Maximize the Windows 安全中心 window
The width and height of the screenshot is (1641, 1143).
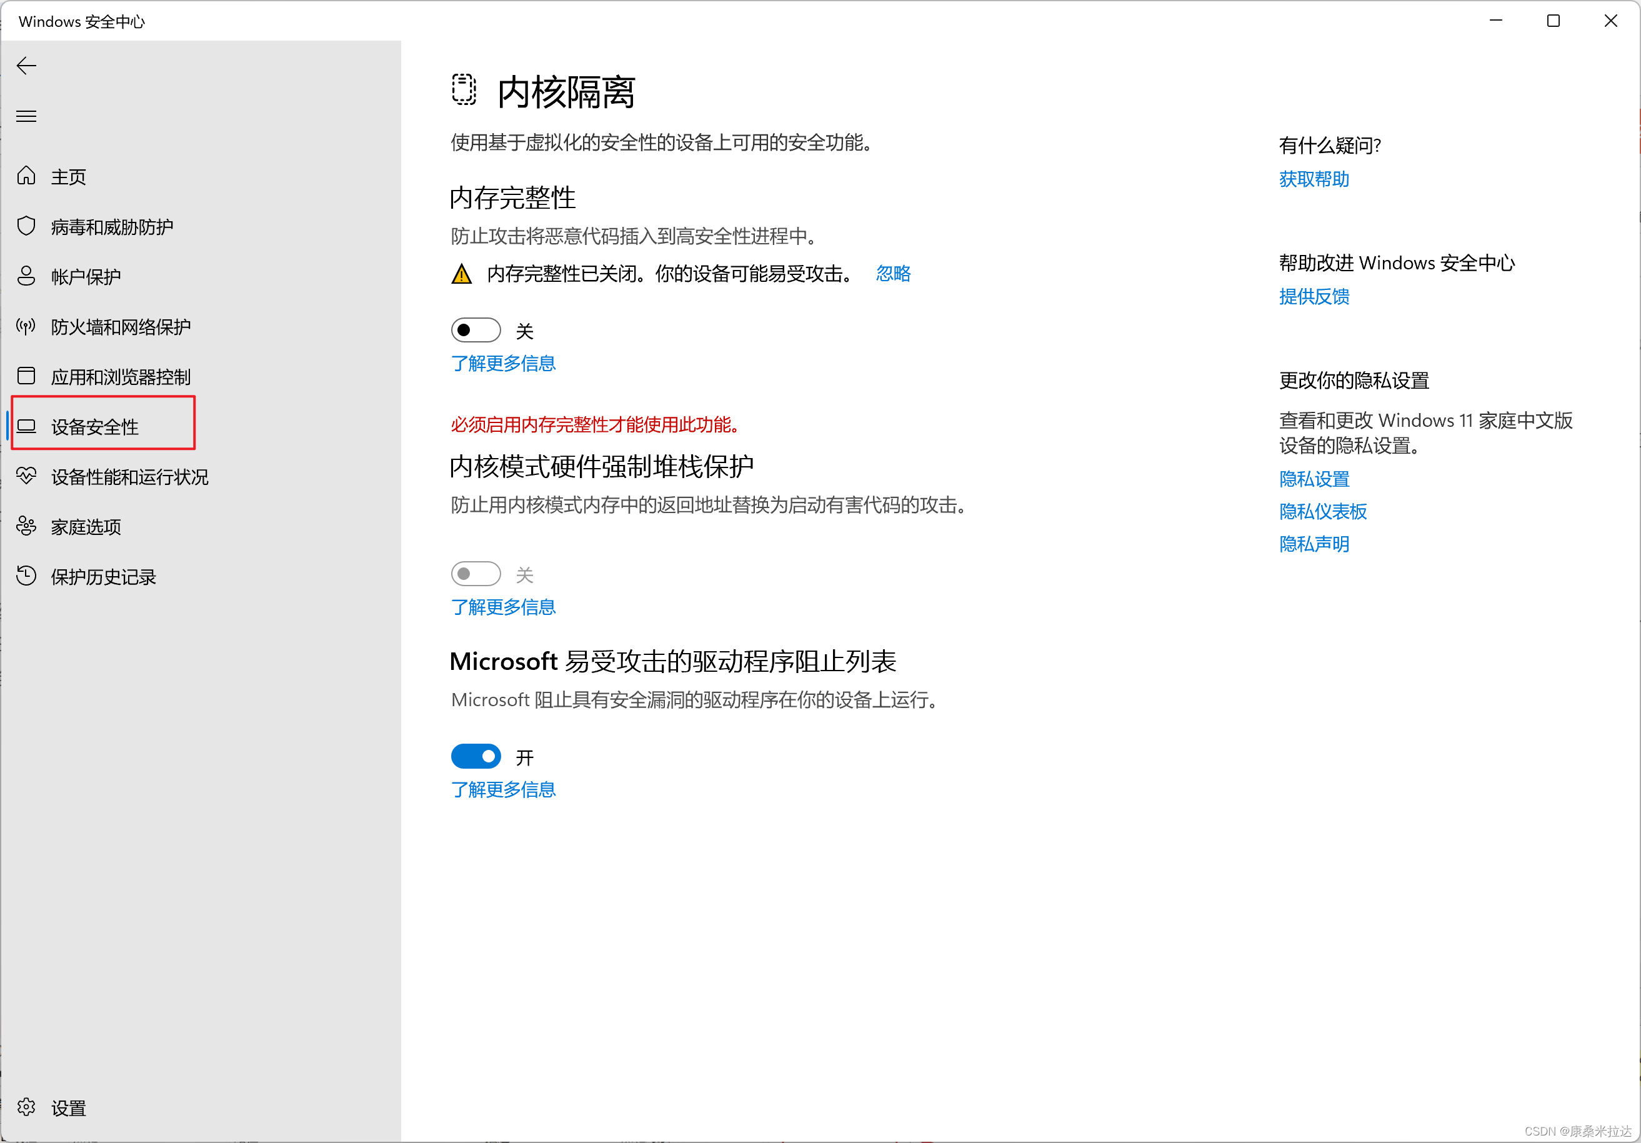click(x=1553, y=21)
